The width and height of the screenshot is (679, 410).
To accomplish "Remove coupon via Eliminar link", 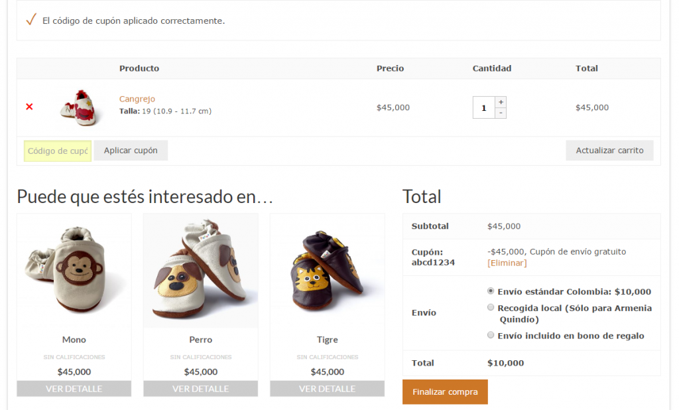I will pos(507,263).
